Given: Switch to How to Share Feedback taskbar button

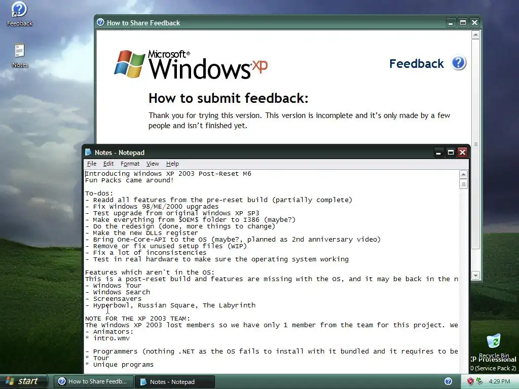Looking at the screenshot, I should [x=94, y=381].
